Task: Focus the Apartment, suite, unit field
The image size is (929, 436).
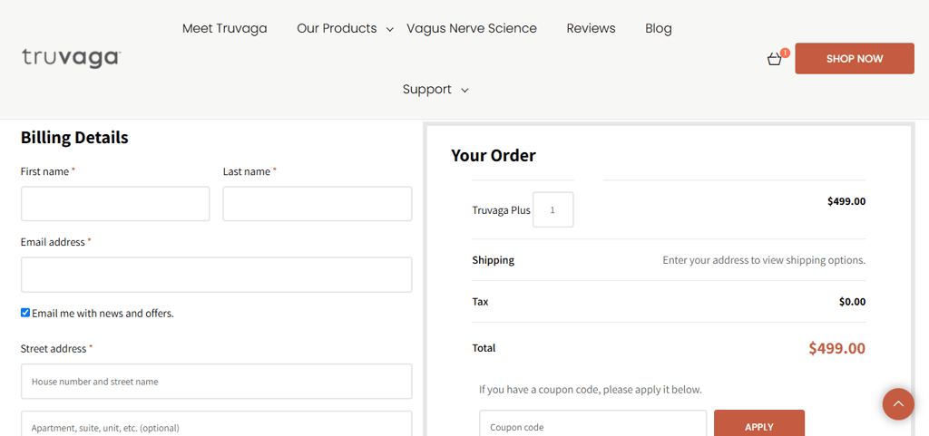Action: [x=216, y=425]
